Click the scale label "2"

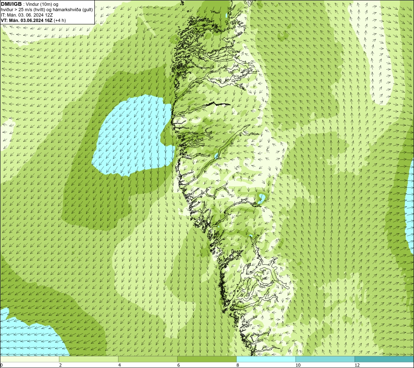(x=60, y=365)
